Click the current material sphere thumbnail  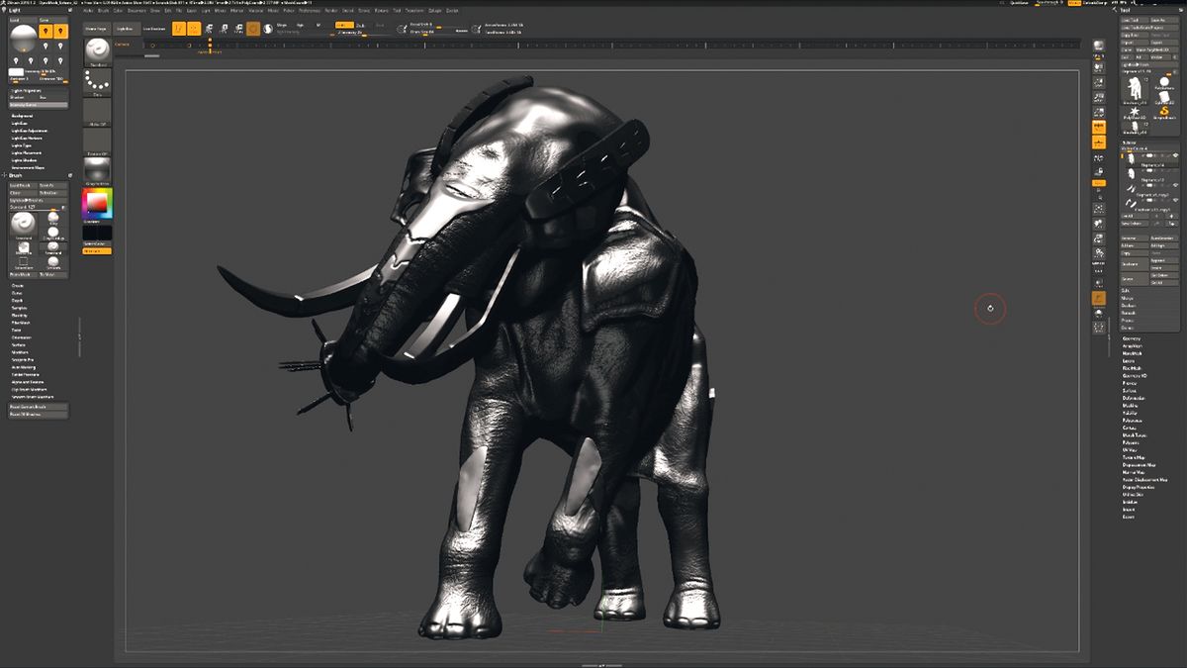coord(97,168)
